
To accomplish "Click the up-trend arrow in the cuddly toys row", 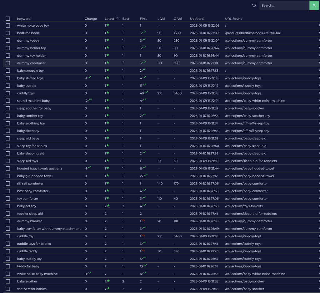I will [x=146, y=93].
